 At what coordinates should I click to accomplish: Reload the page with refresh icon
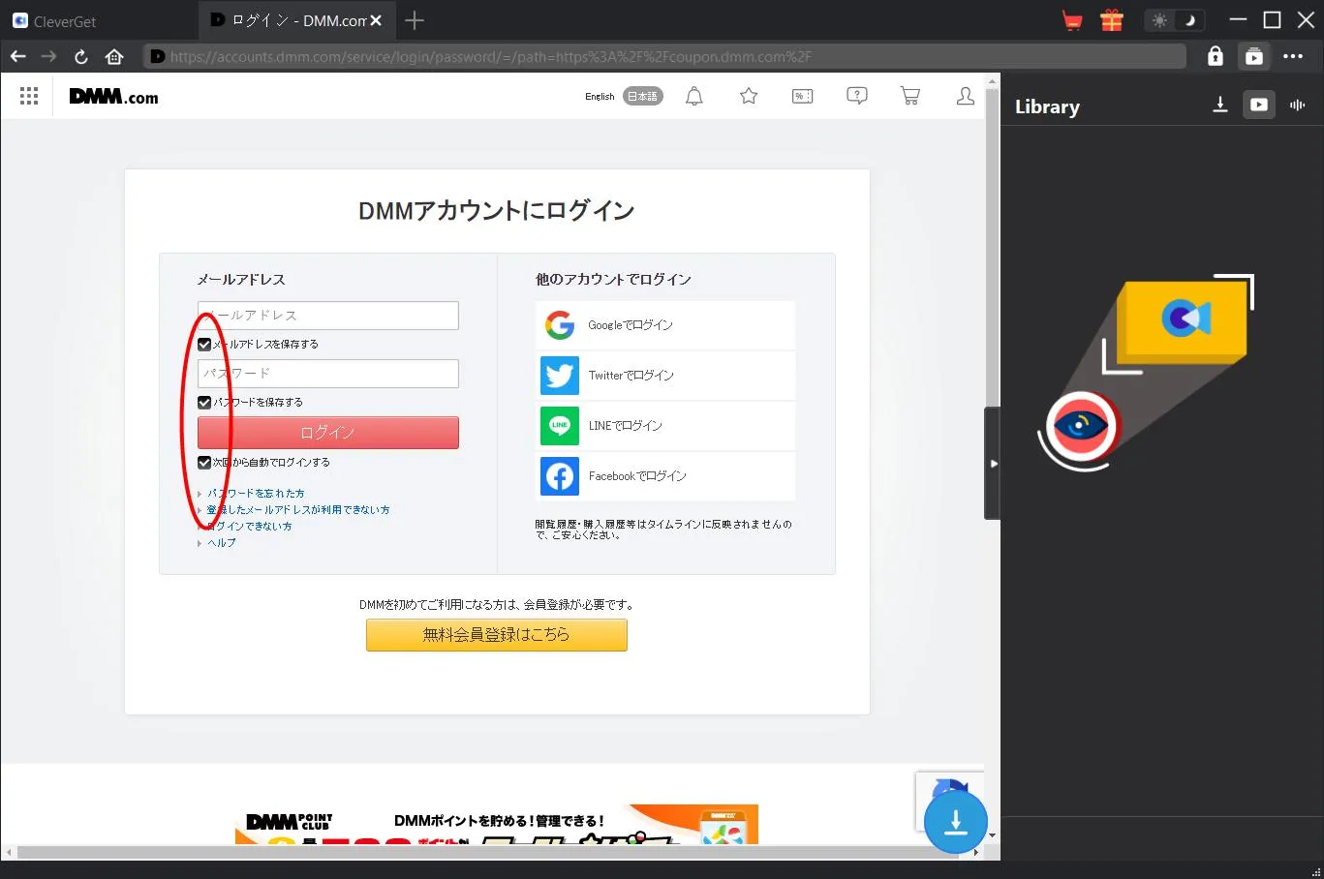click(x=81, y=57)
